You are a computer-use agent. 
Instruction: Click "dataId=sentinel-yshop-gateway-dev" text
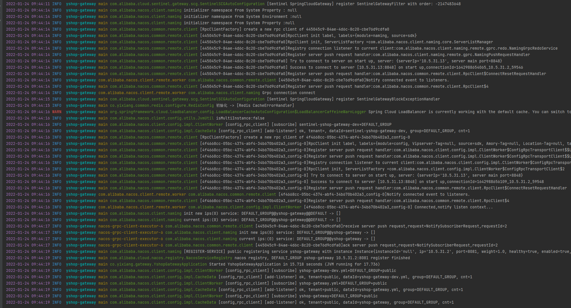367,131
